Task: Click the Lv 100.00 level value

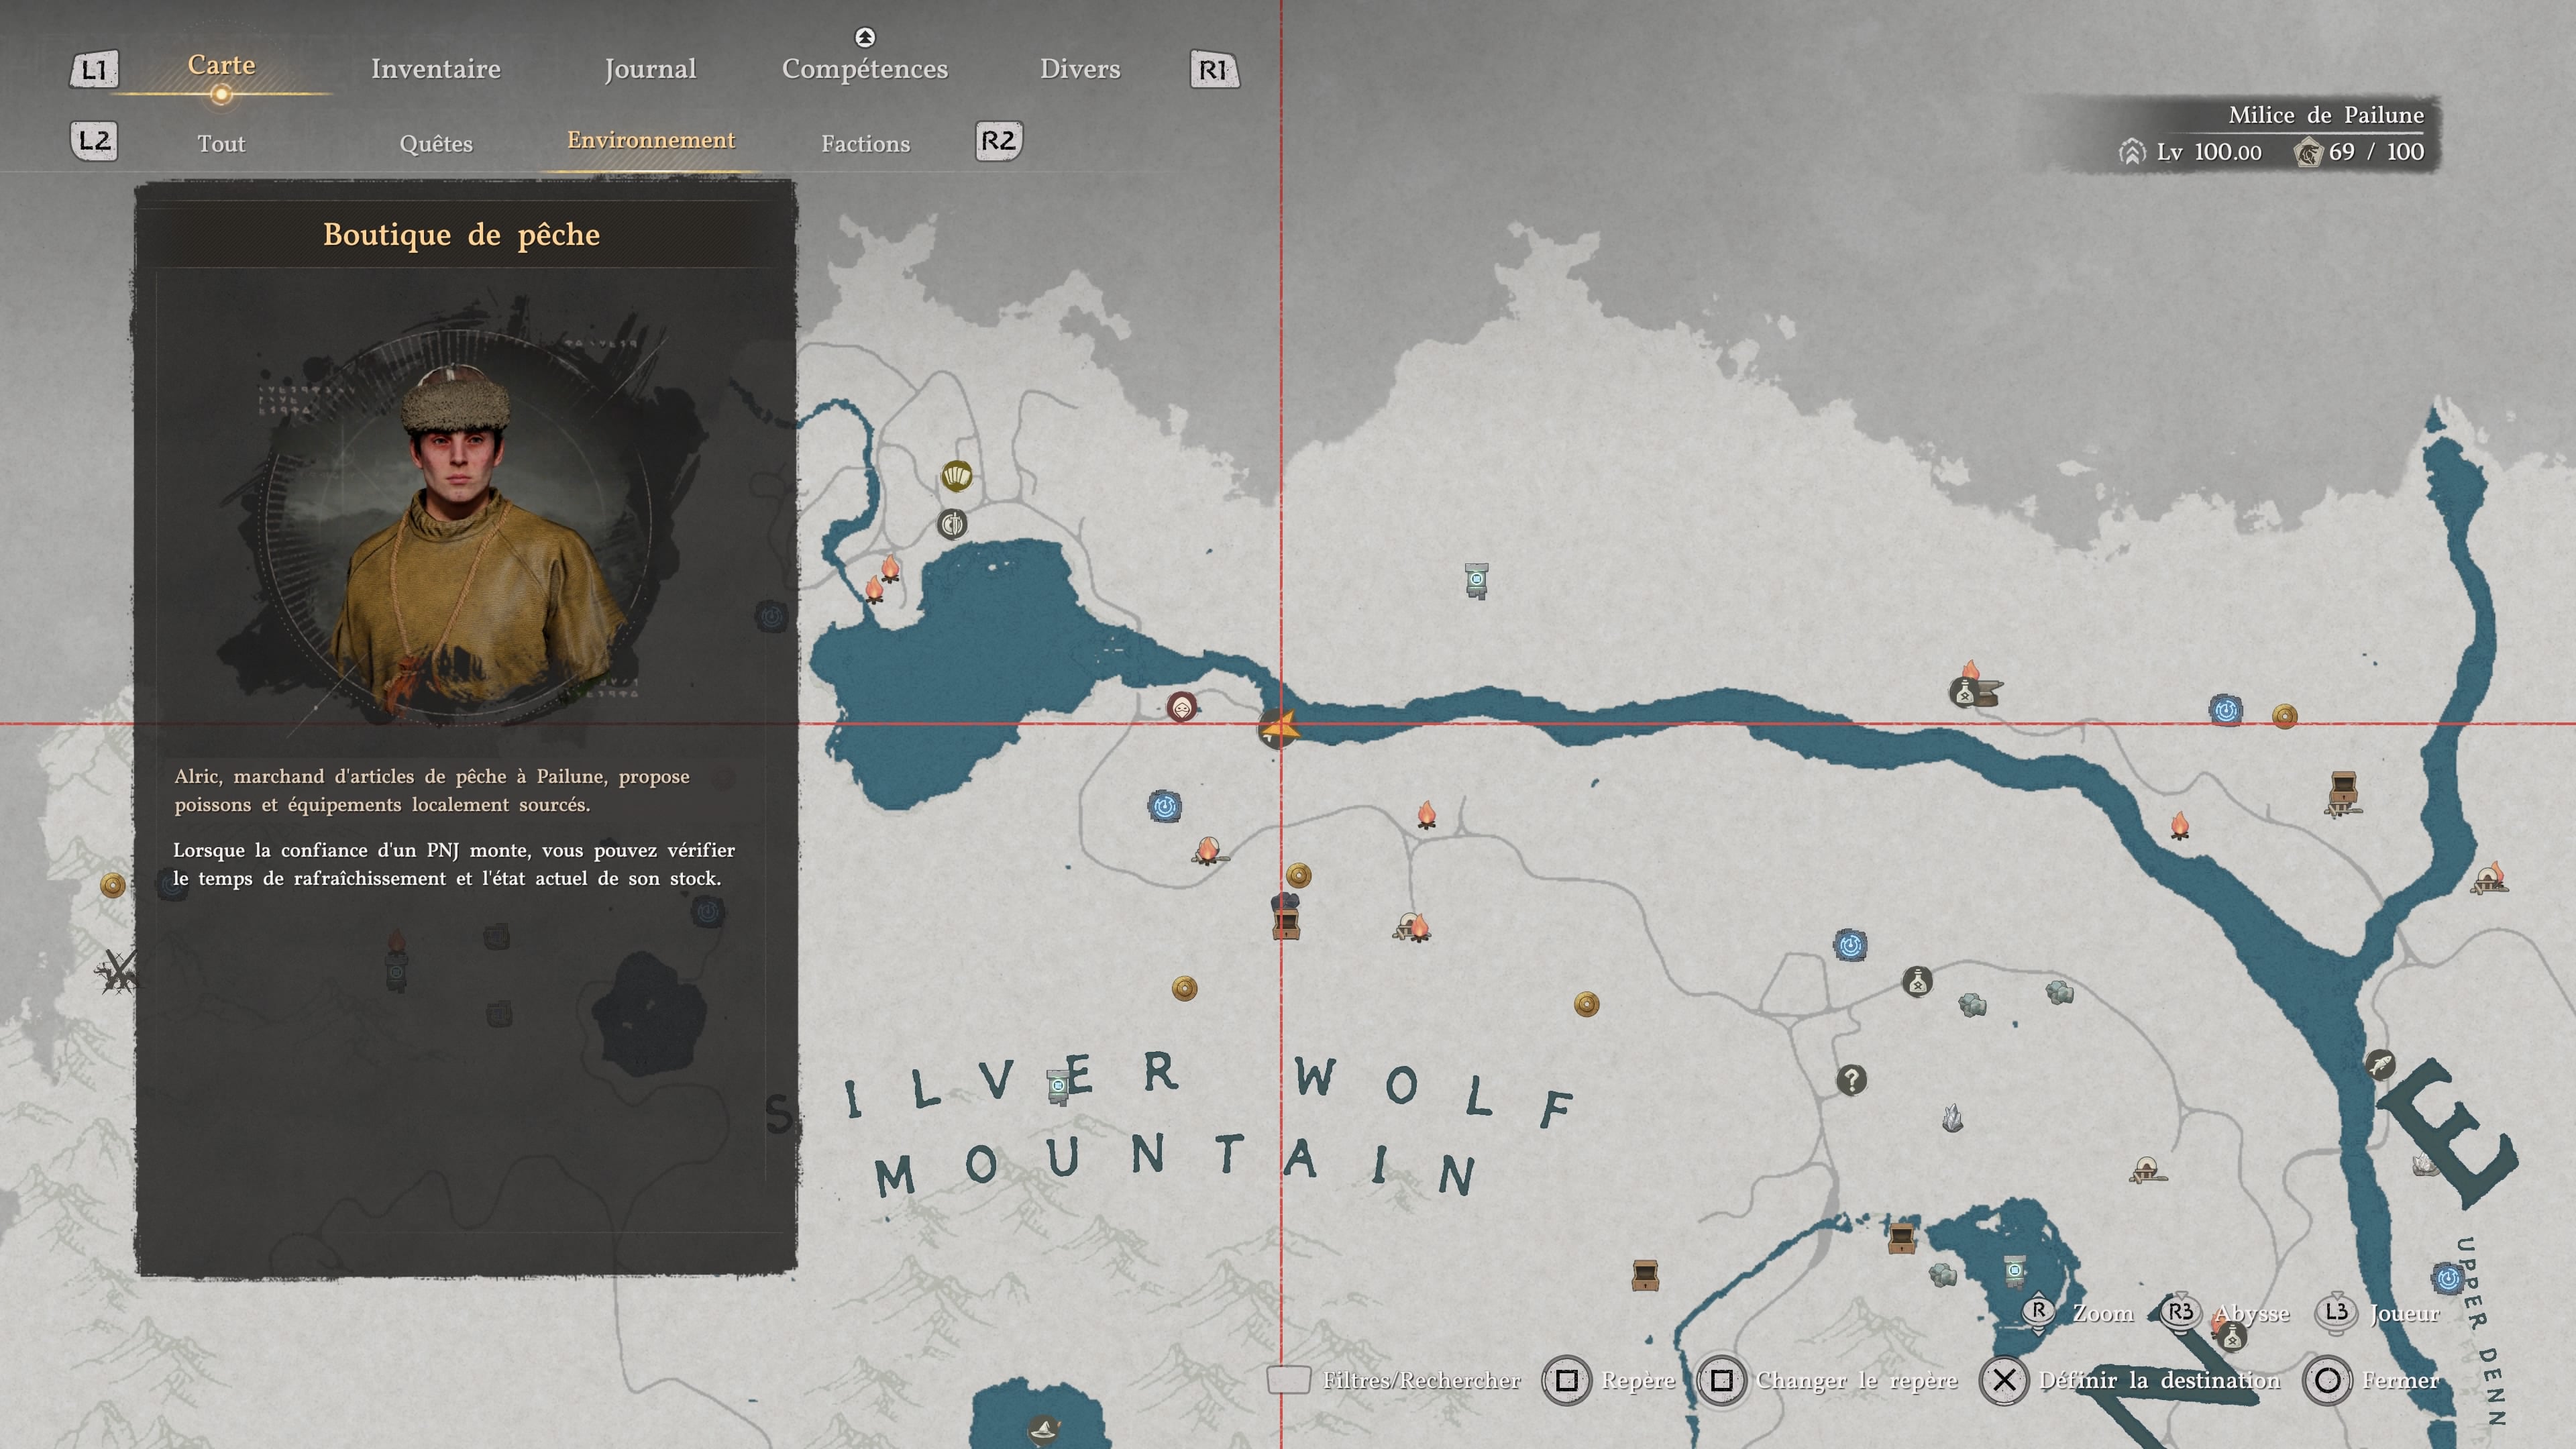Action: tap(2209, 152)
